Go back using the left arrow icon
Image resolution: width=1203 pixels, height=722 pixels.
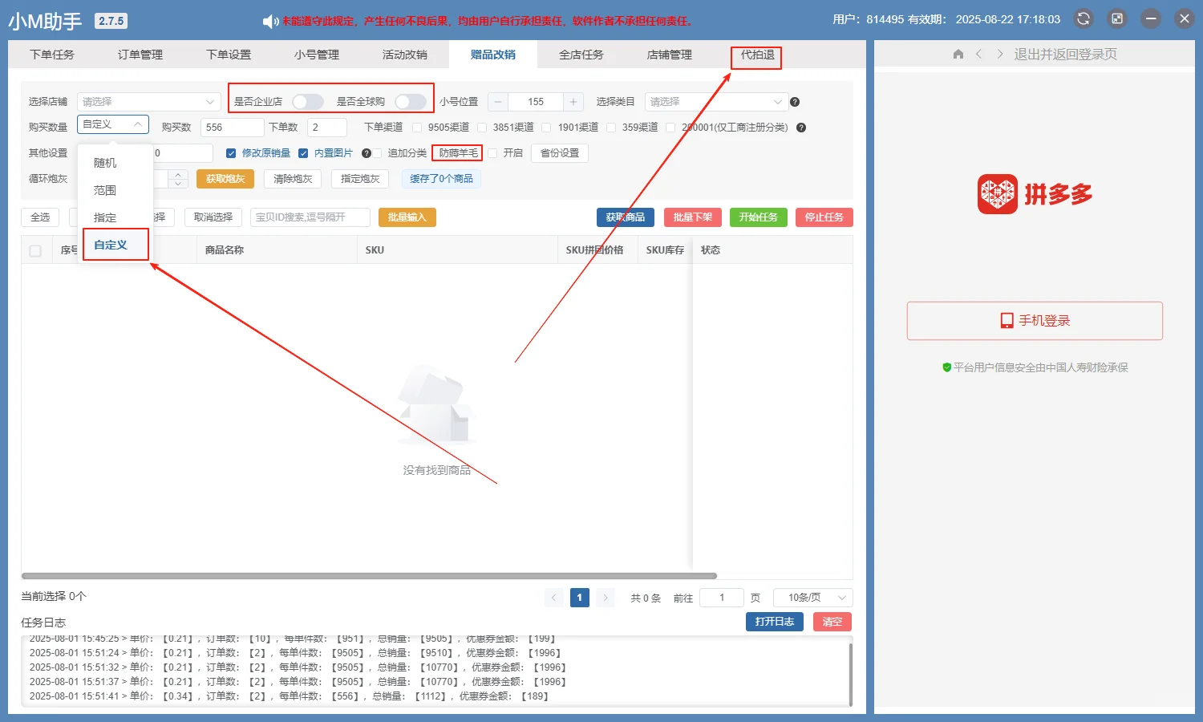tap(978, 55)
